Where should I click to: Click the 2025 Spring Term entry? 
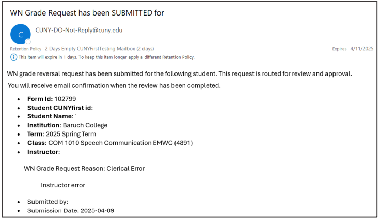[61, 134]
